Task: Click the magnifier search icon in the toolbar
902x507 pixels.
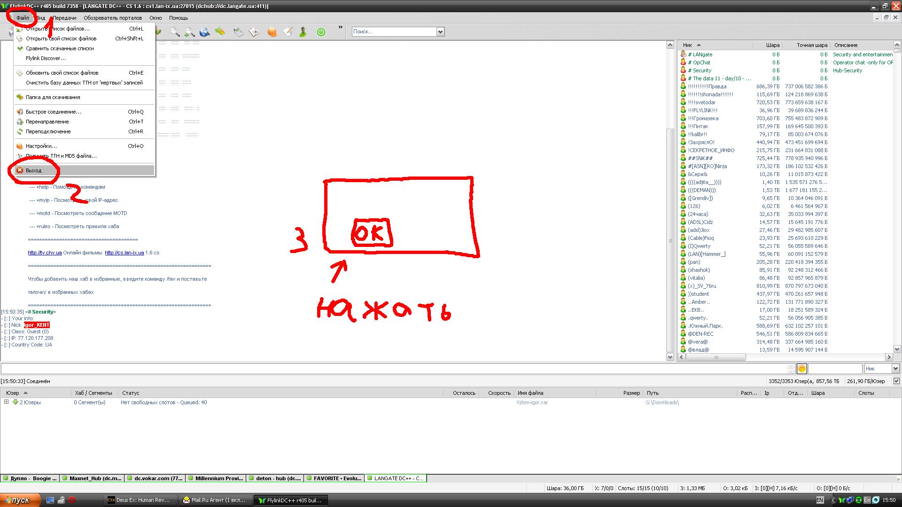Action: point(174,32)
